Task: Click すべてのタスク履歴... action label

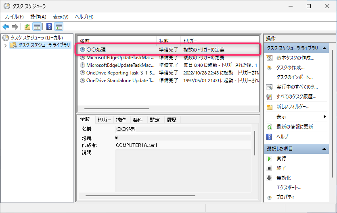Action: pos(296,97)
